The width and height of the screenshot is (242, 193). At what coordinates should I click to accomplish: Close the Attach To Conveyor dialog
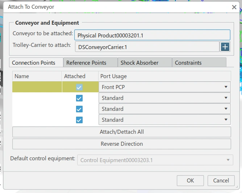tap(234, 7)
